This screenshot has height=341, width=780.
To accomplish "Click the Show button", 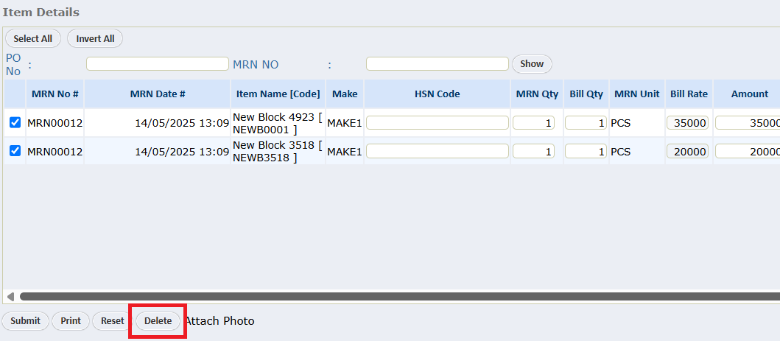I will (531, 64).
